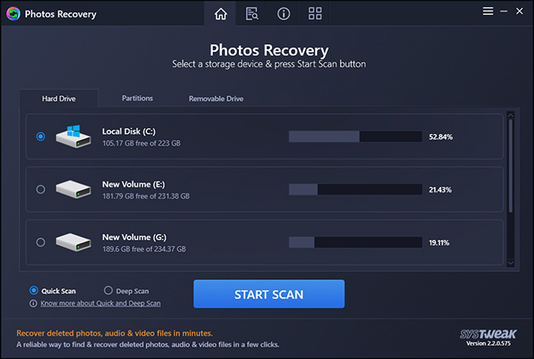Select the Local Disk (C:) radio button
This screenshot has height=359, width=534.
click(x=40, y=136)
